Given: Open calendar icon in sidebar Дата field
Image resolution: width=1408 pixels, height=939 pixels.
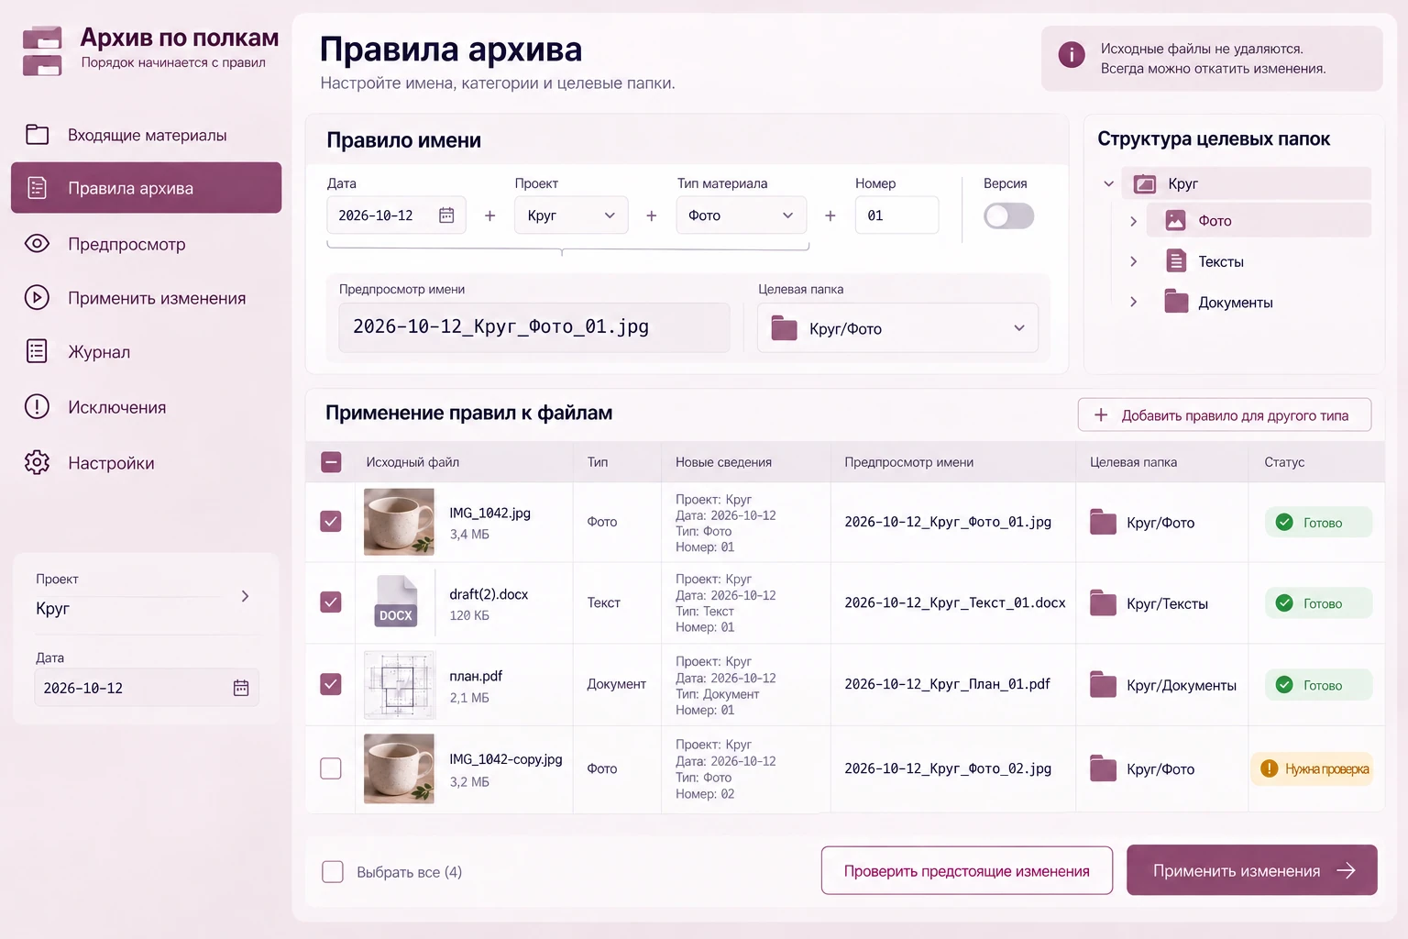Looking at the screenshot, I should pyautogui.click(x=241, y=688).
